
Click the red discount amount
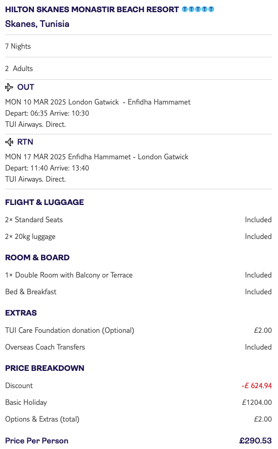(x=257, y=386)
